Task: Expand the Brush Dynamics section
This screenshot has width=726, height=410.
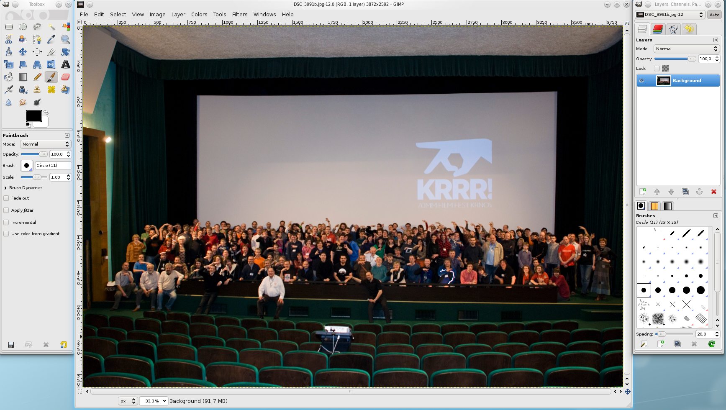Action: (5, 188)
